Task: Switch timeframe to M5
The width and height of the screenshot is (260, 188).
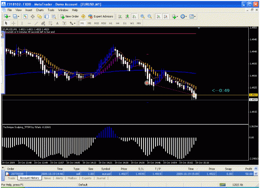Action: 89,23
